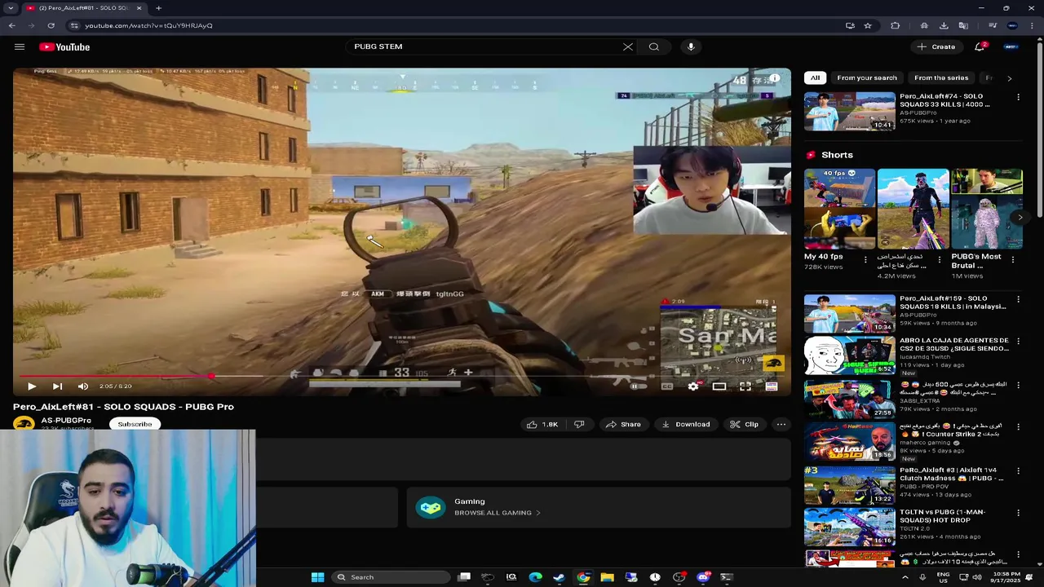
Task: Like the video (1.8K)
Action: pos(542,424)
